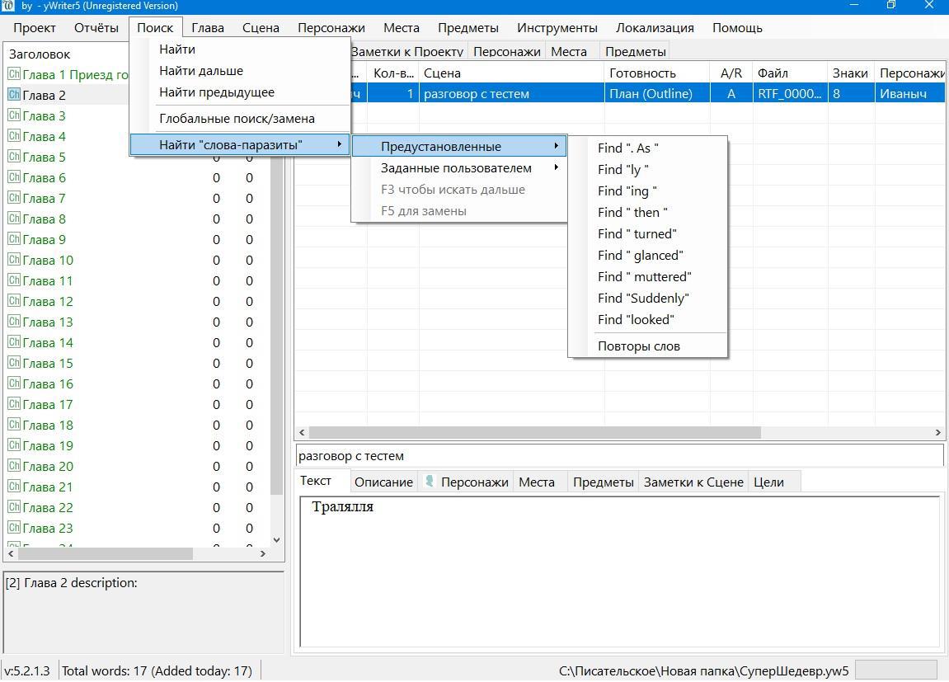Viewport: 949px width, 682px height.
Task: Switch to the Заметки к Сцене tab
Action: click(x=693, y=482)
